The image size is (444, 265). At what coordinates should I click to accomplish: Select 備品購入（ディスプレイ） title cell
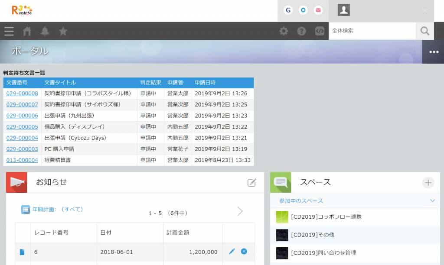click(x=89, y=127)
